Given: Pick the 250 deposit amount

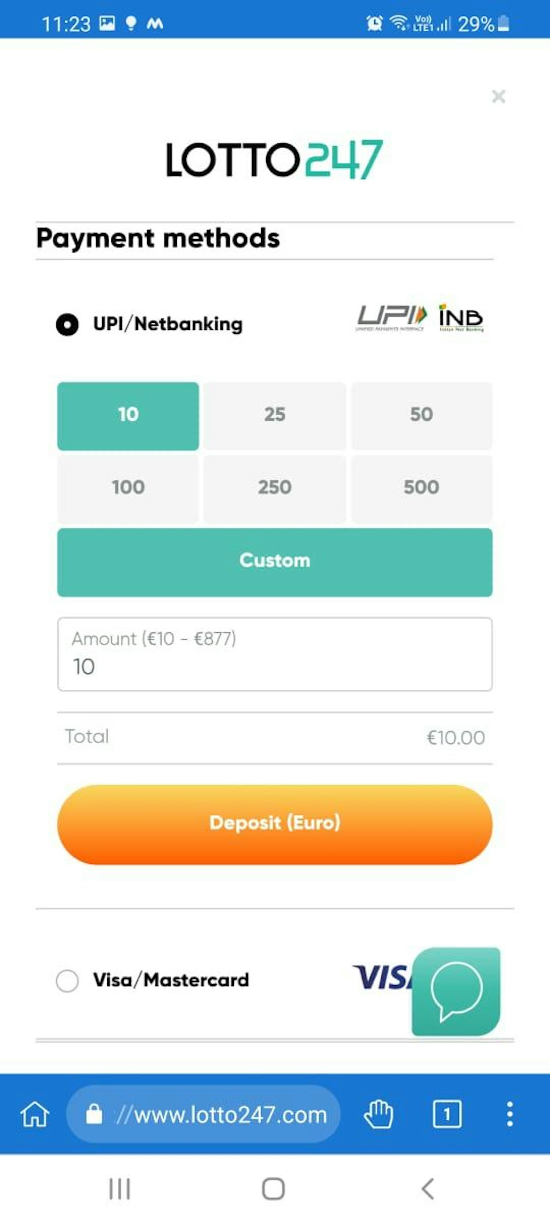Looking at the screenshot, I should click(275, 488).
